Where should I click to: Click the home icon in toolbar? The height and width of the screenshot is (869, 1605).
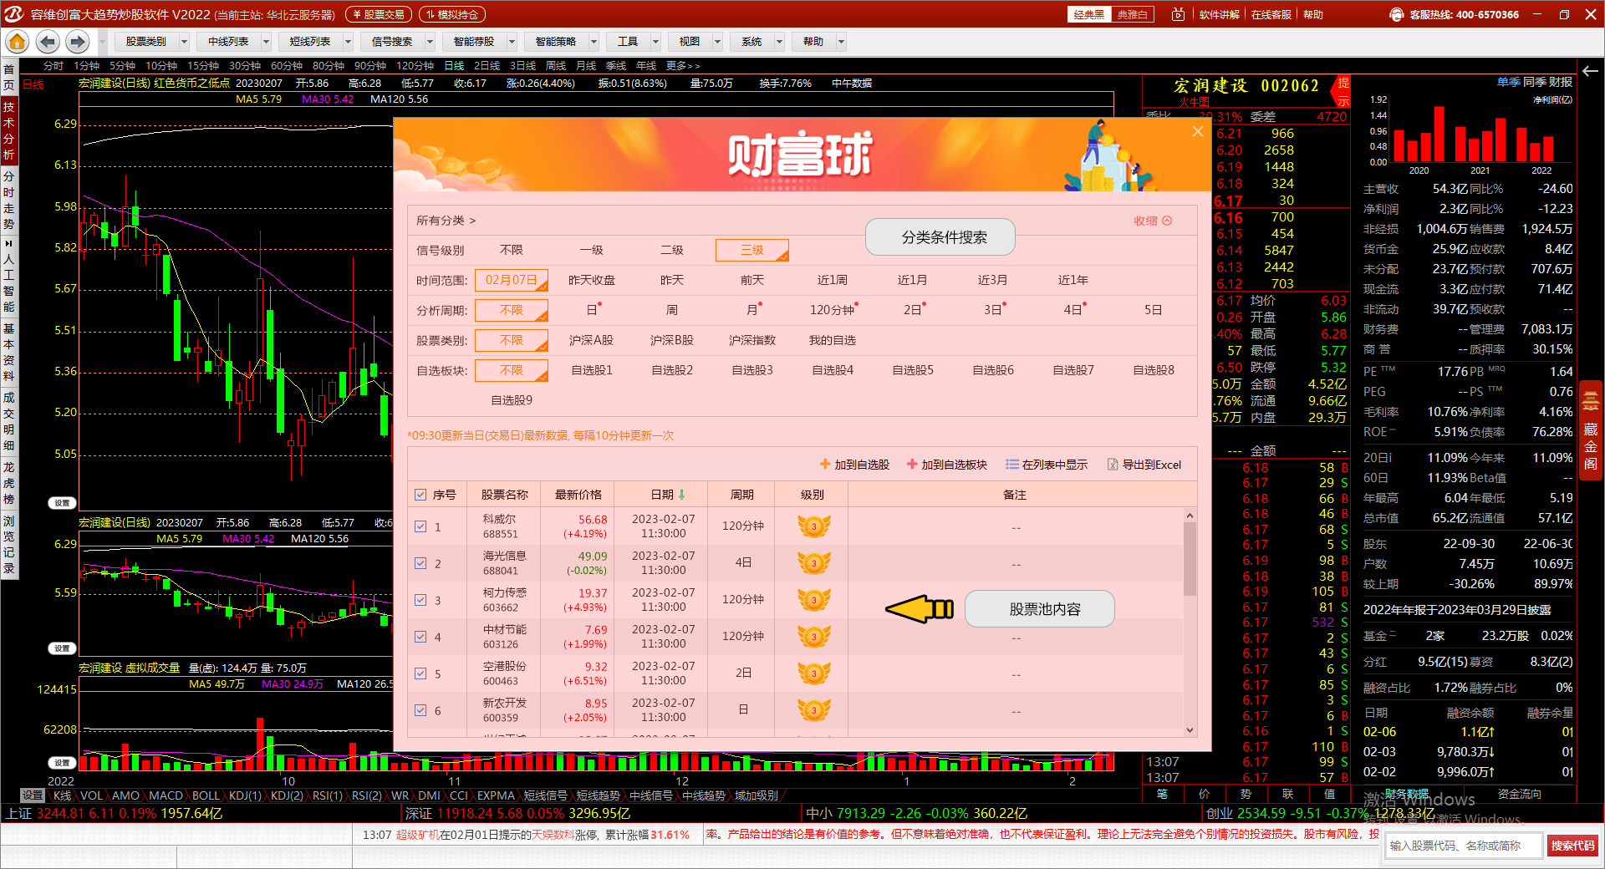(x=17, y=41)
